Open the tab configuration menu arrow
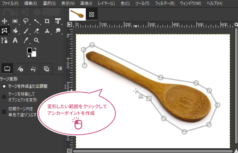 (x=60, y=69)
